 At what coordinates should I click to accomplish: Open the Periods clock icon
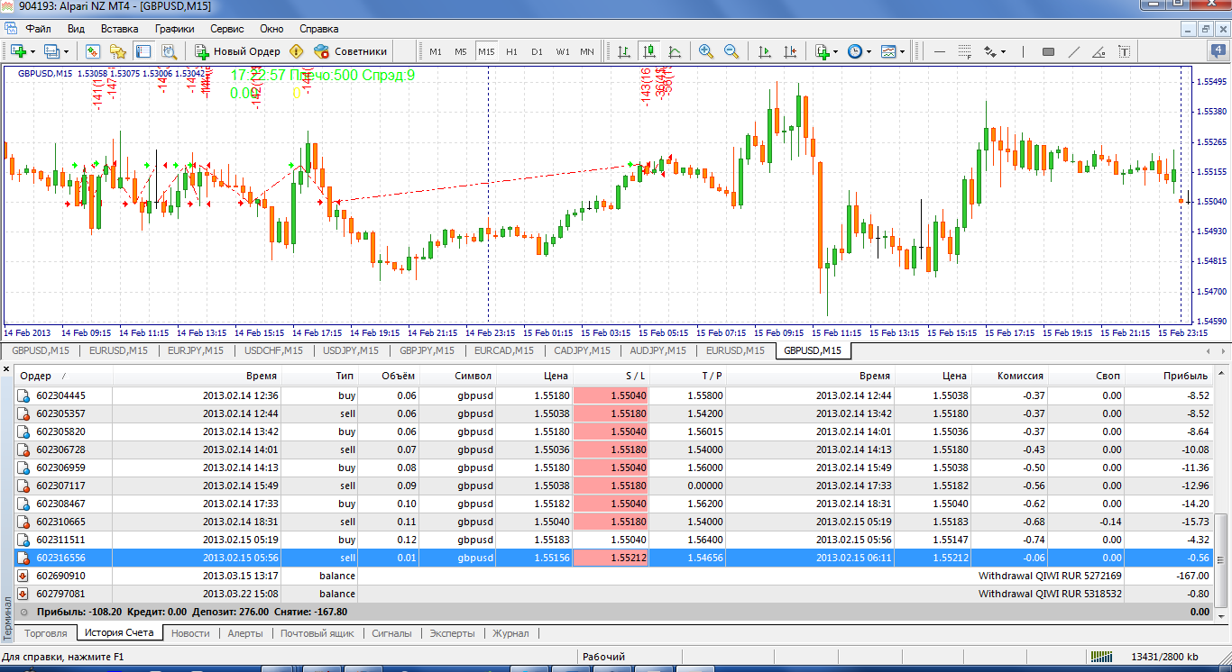click(855, 51)
